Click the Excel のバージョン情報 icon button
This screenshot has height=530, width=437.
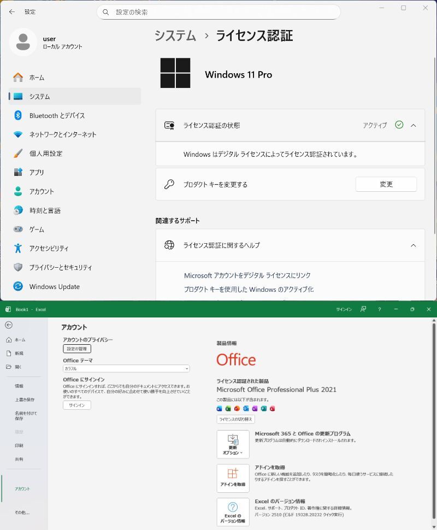pyautogui.click(x=233, y=512)
